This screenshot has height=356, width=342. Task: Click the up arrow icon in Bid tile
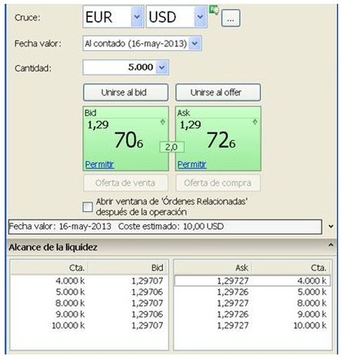(x=163, y=122)
